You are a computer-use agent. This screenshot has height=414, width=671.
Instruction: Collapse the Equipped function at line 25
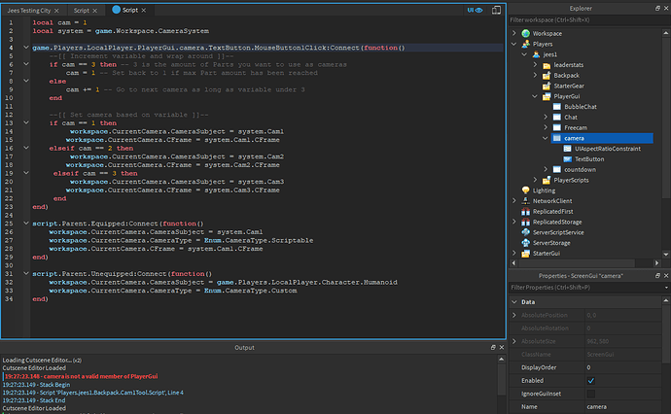(x=25, y=224)
